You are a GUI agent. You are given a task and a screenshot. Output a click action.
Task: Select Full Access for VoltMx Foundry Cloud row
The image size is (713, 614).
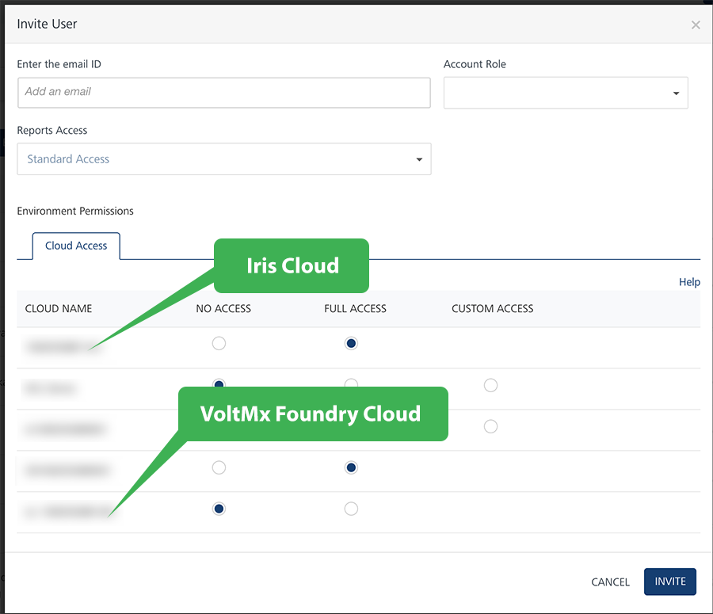point(352,509)
